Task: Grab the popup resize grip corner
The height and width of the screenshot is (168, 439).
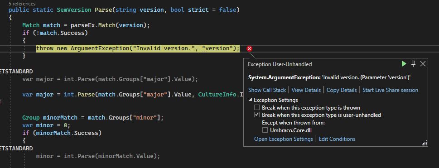Action: [425, 143]
